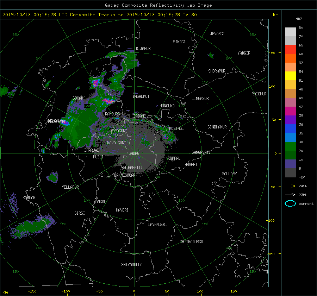Screen dimensions: 317x296
Task: Select the SIRSI city label
Action: coord(80,213)
